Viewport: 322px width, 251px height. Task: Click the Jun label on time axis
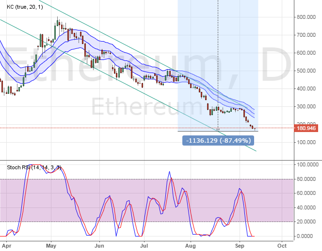[99, 246]
